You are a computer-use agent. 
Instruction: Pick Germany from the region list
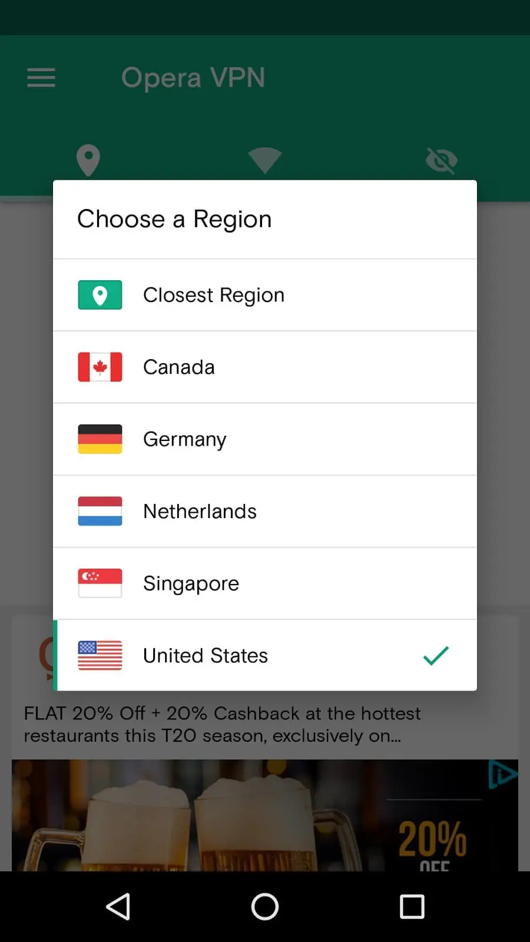pyautogui.click(x=265, y=439)
